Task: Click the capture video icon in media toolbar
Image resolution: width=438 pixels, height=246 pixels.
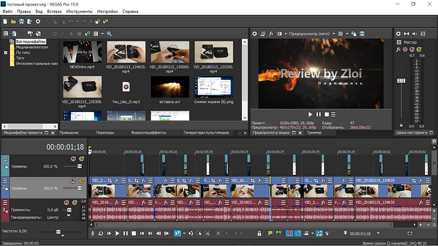Action: pos(30,34)
